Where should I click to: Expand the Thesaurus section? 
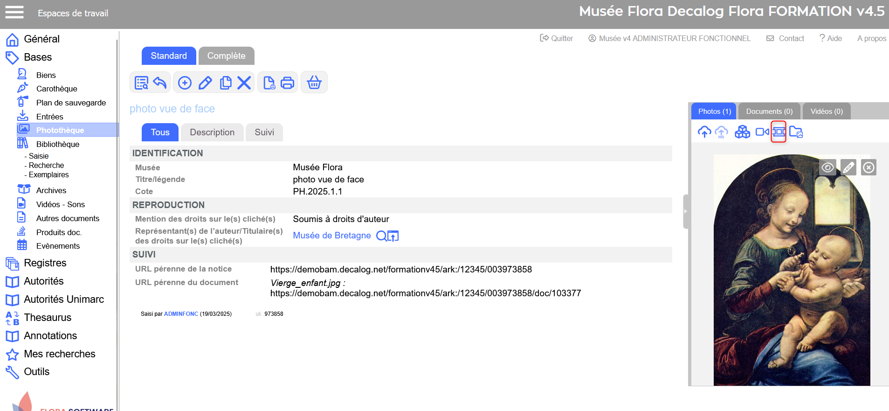pos(48,318)
